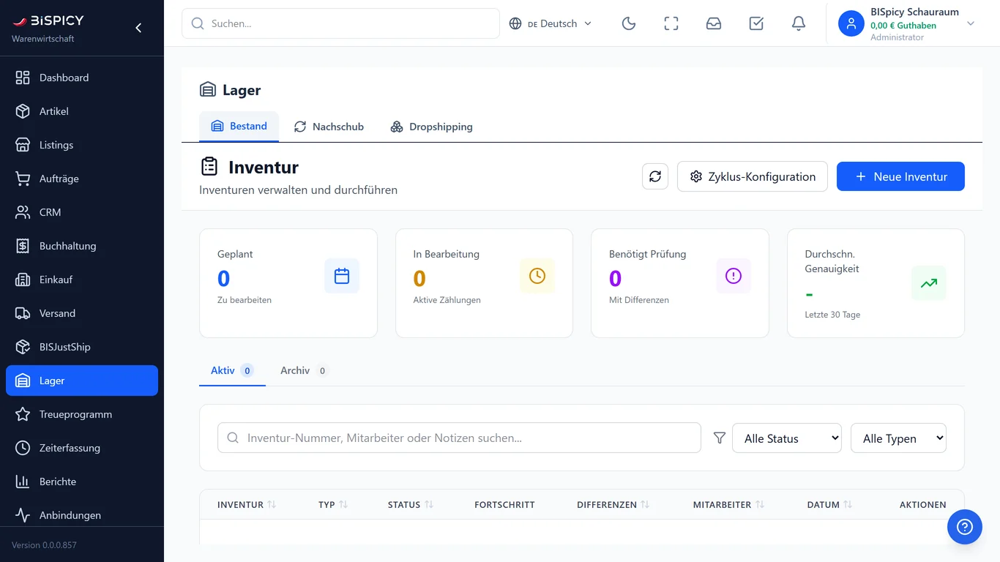Select the Aktiv tab
1000x562 pixels.
232,370
